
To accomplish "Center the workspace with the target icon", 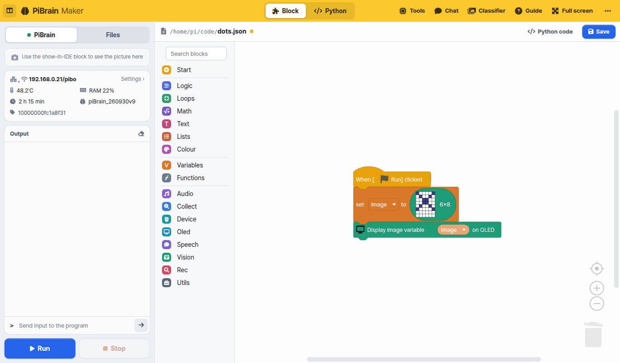I will (597, 269).
